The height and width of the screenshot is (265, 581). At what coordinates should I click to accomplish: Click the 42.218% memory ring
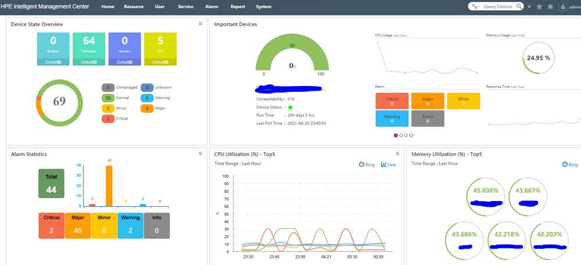point(506,241)
